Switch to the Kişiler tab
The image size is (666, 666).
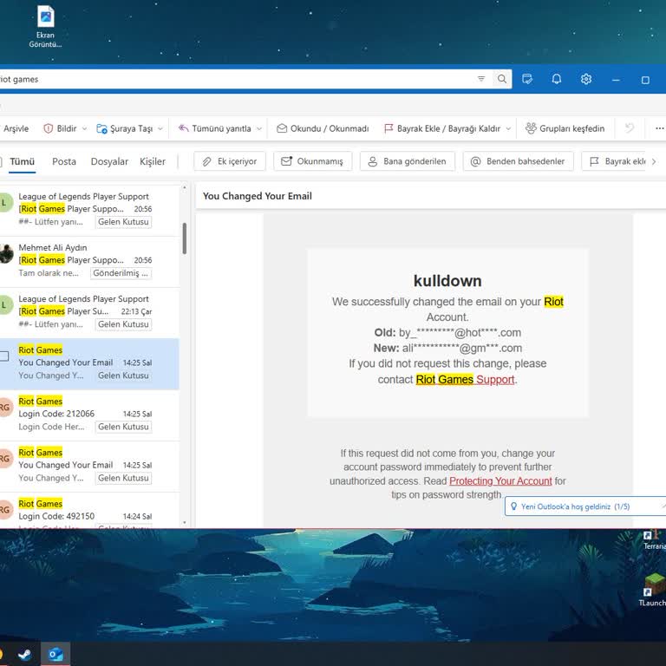click(153, 161)
